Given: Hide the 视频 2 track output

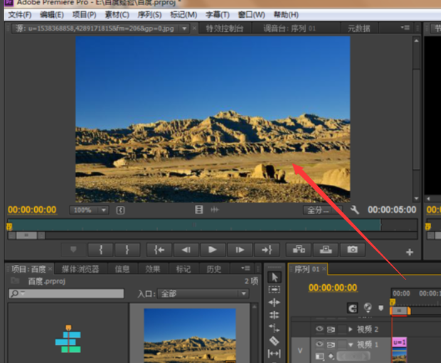Looking at the screenshot, I should tap(319, 330).
